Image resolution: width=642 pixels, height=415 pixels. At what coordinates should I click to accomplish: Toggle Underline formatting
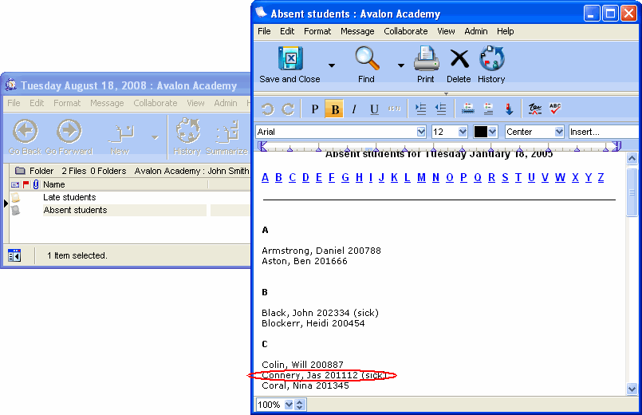374,109
